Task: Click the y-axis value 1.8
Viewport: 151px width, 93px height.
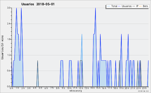Action: 9,39
